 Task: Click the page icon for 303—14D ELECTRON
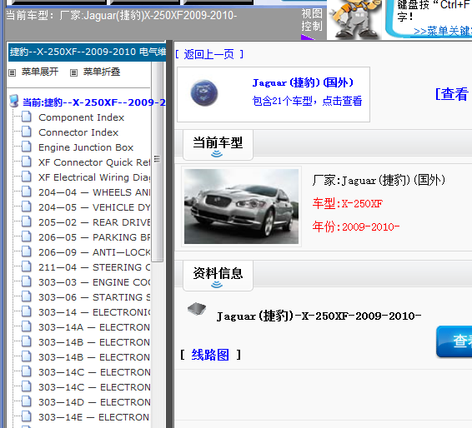click(x=27, y=402)
